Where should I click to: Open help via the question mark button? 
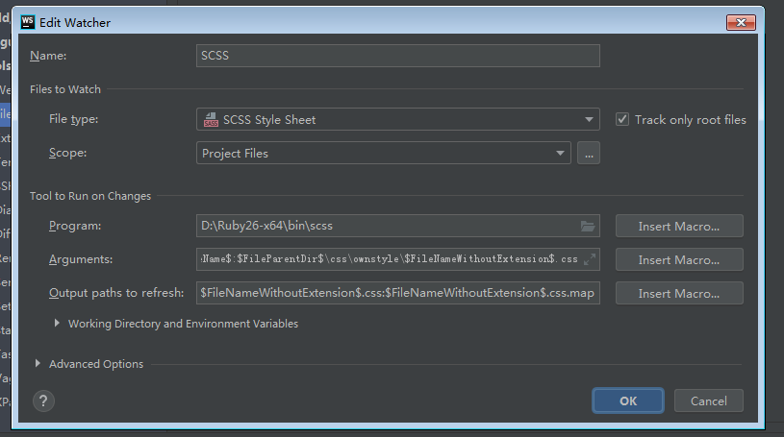43,401
